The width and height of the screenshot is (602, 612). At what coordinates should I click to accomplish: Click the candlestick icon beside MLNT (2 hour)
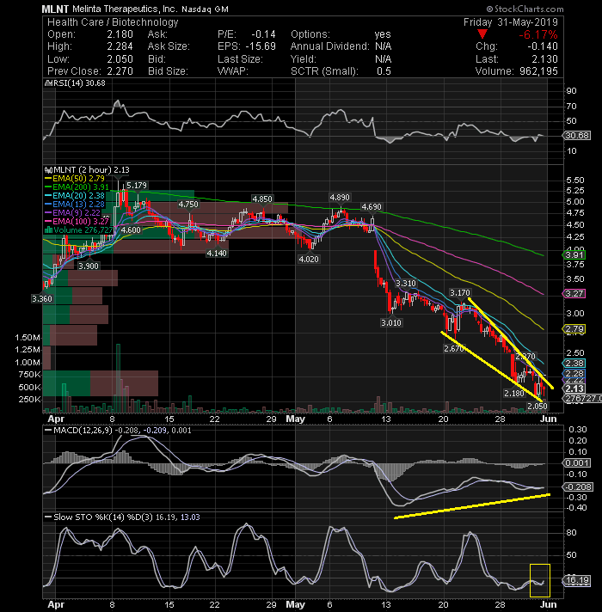tap(48, 170)
